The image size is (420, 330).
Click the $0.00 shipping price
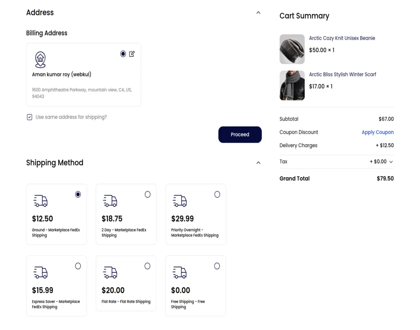(x=180, y=290)
